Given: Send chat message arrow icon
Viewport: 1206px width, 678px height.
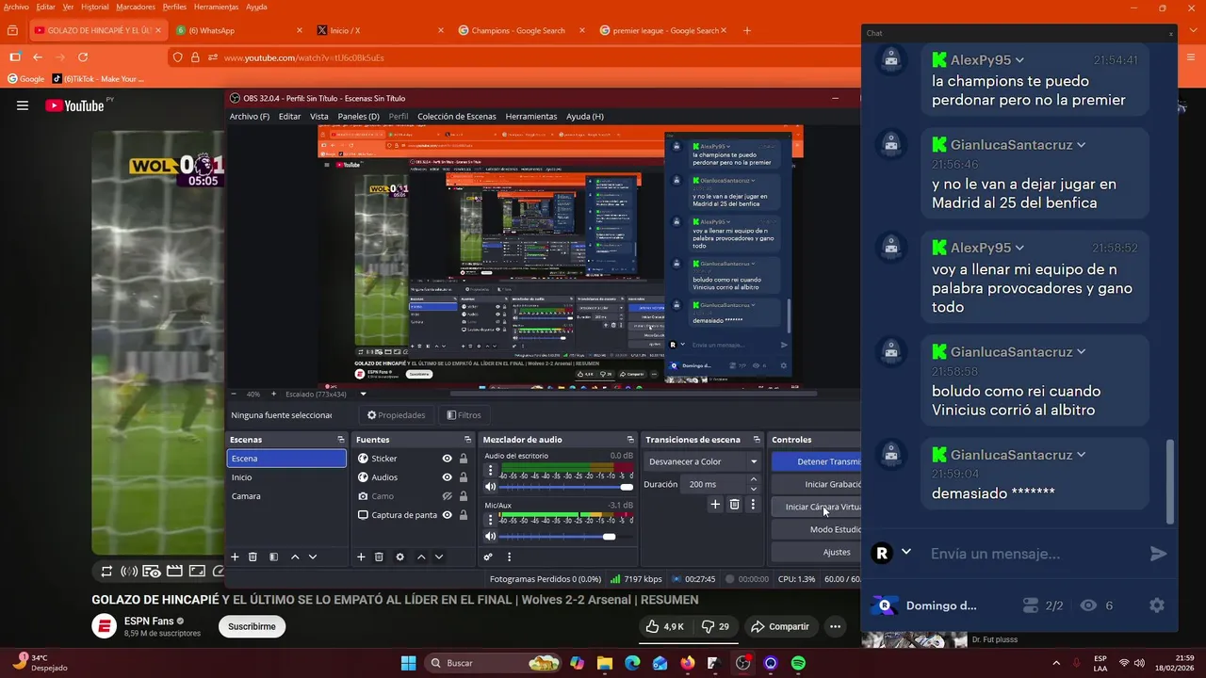Looking at the screenshot, I should [1158, 554].
